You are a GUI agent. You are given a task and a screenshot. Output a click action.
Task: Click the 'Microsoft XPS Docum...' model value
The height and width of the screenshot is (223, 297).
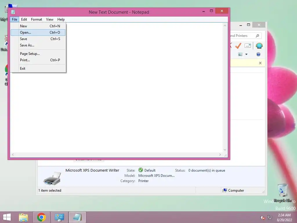point(156,176)
